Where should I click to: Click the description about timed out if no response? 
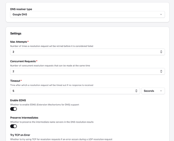click(52, 85)
